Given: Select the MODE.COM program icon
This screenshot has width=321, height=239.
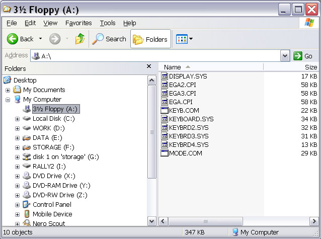Looking at the screenshot, I should tap(165, 153).
